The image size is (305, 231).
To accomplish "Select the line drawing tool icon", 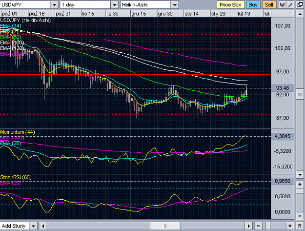I will [x=290, y=5].
